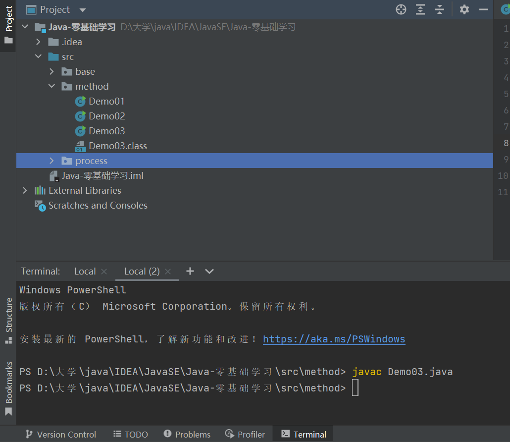Image resolution: width=510 pixels, height=442 pixels.
Task: Click the 'javac' command in terminal
Action: tap(366, 372)
